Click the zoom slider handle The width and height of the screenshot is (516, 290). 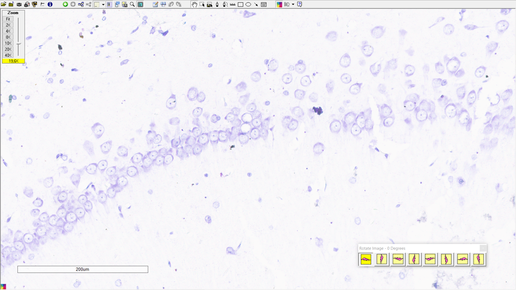[x=19, y=44]
